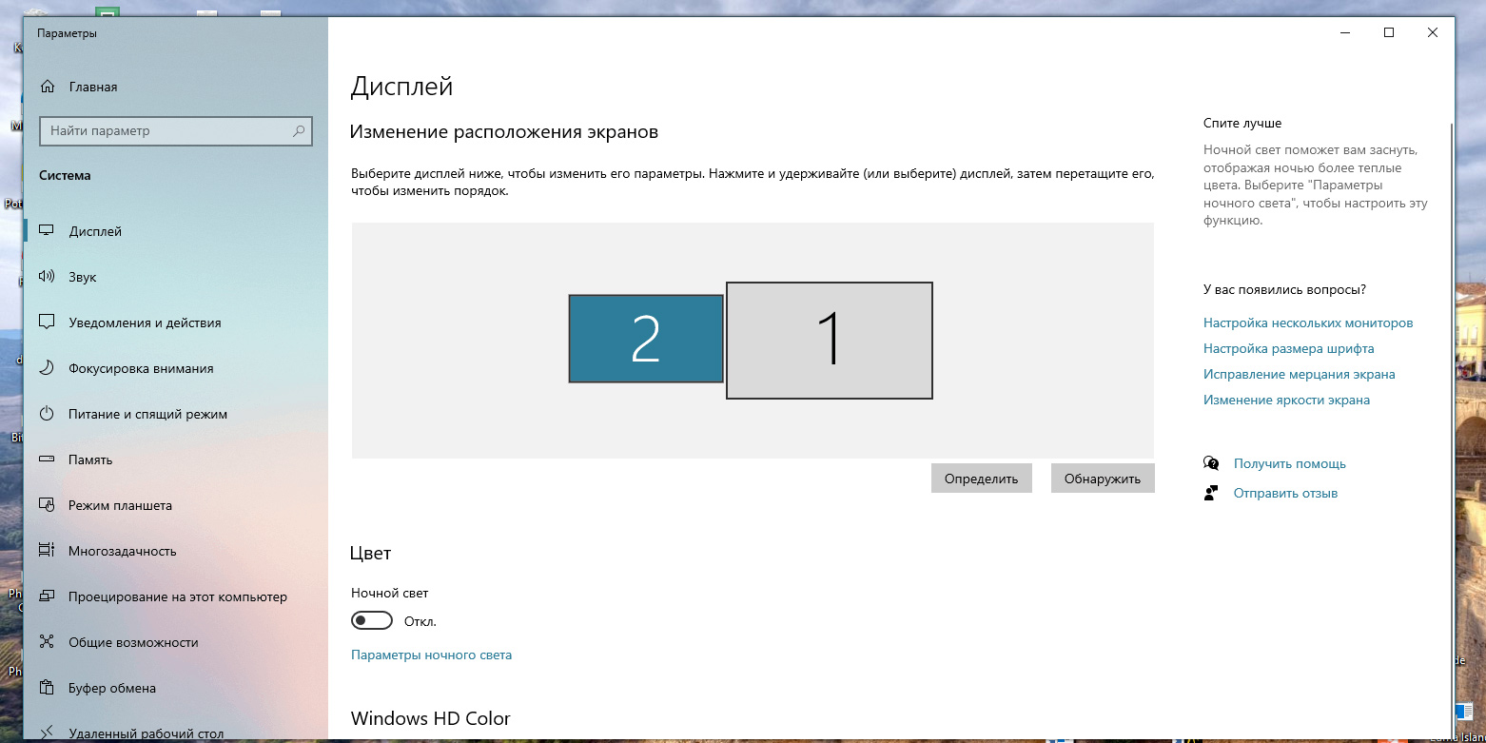The width and height of the screenshot is (1486, 743).
Task: Open the Память section
Action: click(176, 459)
